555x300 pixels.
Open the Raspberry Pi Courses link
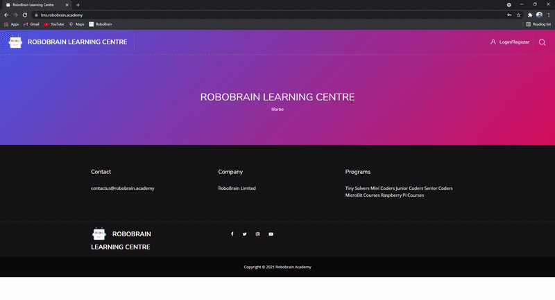pos(402,195)
